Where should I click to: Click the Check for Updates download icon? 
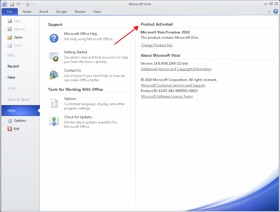tap(54, 122)
